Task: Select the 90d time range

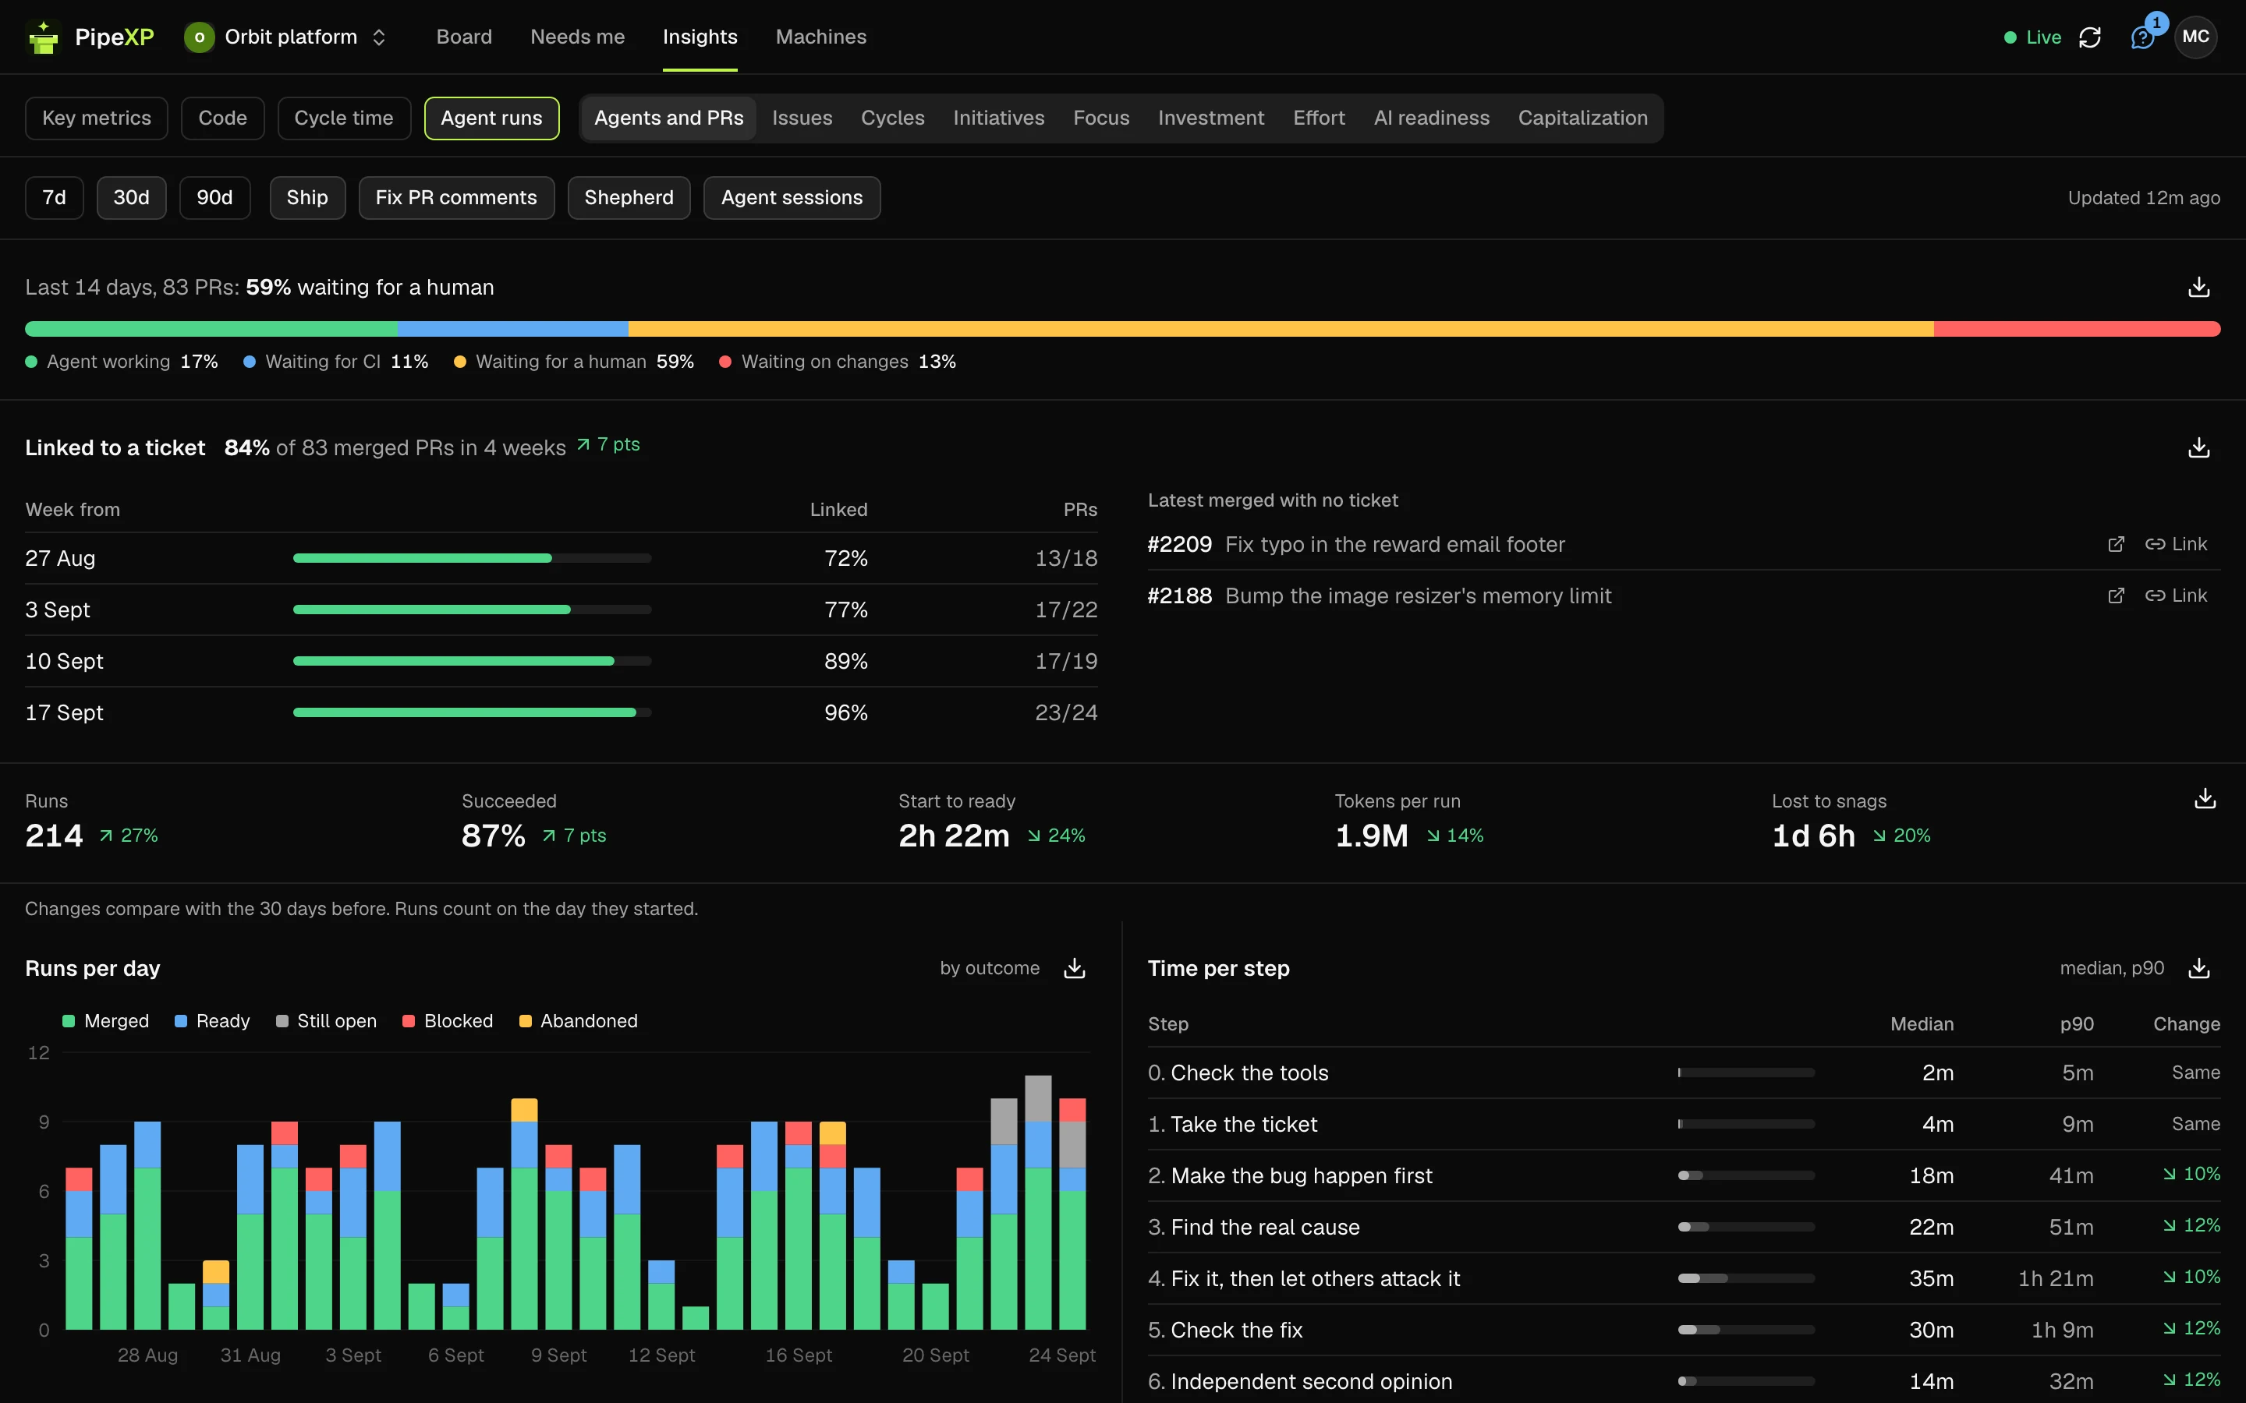Action: (x=214, y=198)
